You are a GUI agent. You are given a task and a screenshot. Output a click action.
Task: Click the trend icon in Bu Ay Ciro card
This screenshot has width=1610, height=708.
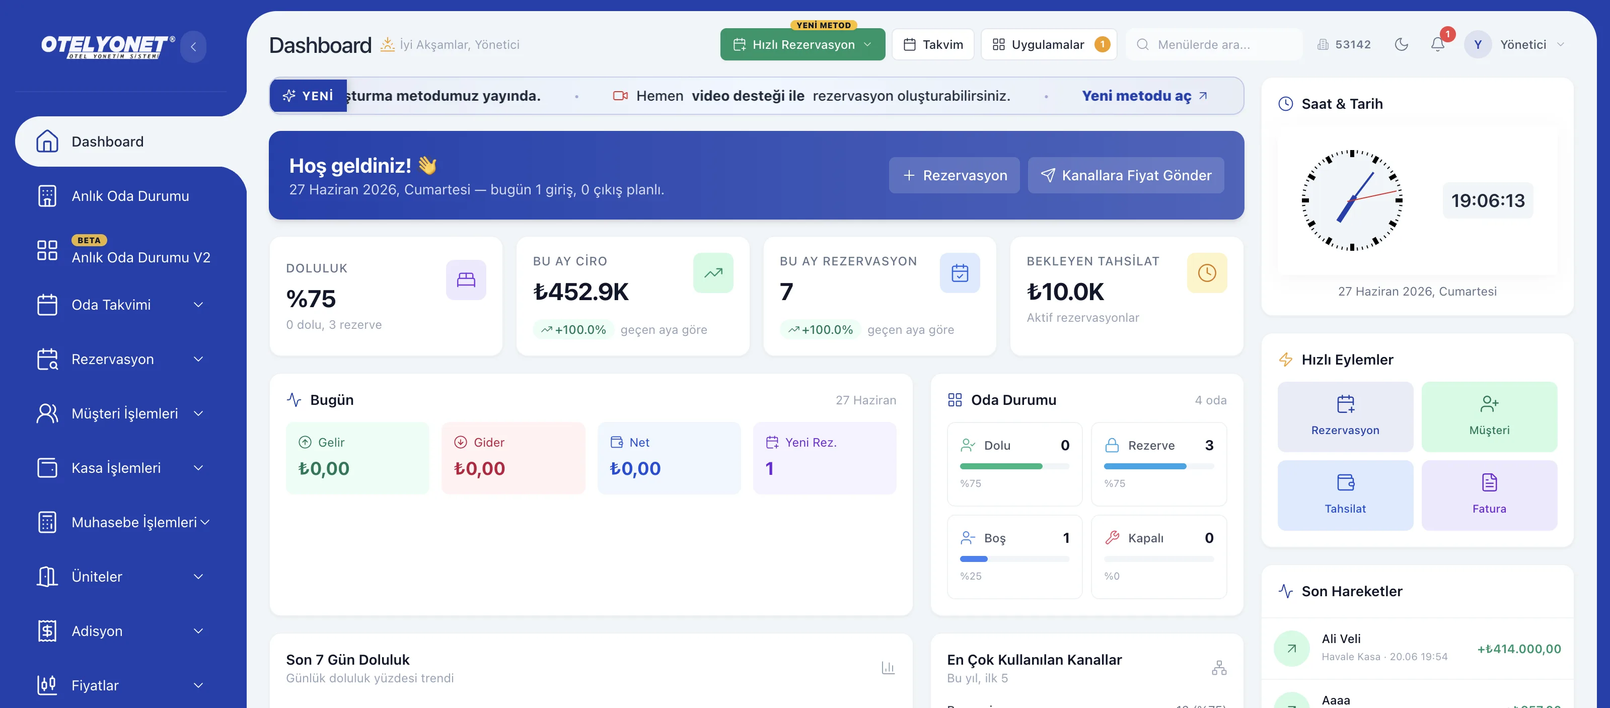tap(712, 272)
